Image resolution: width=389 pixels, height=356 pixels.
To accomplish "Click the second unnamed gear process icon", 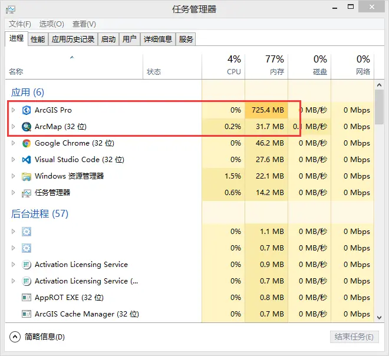I will 27,248.
